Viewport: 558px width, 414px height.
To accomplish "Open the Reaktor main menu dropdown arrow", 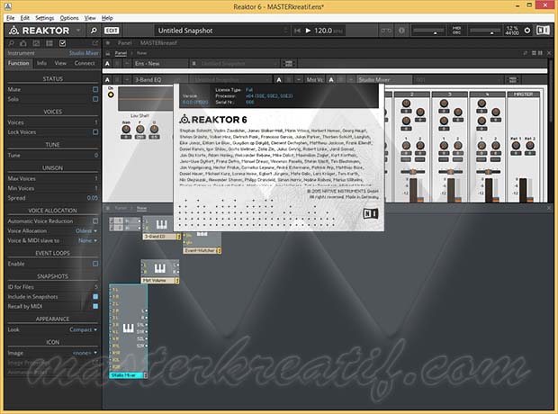I will coord(78,31).
